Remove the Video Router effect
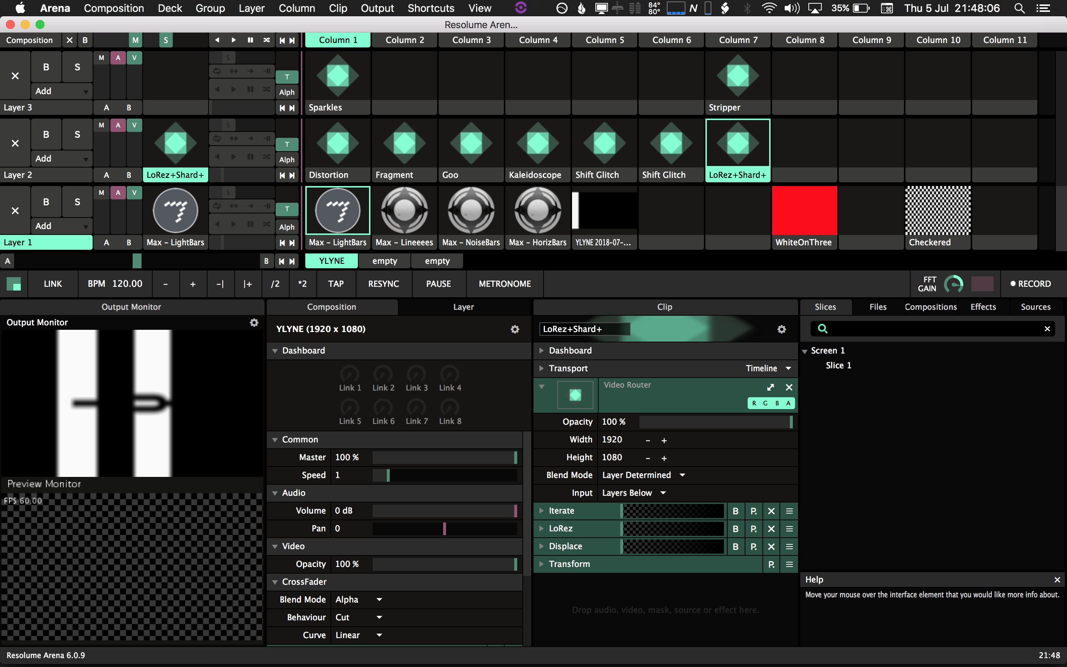 [789, 387]
